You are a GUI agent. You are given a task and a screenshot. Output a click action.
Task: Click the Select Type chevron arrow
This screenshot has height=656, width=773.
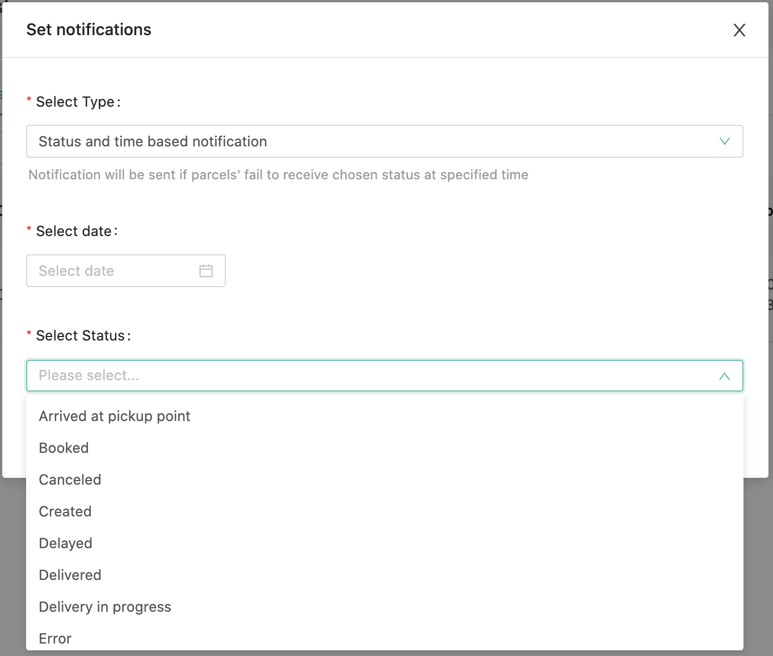coord(724,141)
